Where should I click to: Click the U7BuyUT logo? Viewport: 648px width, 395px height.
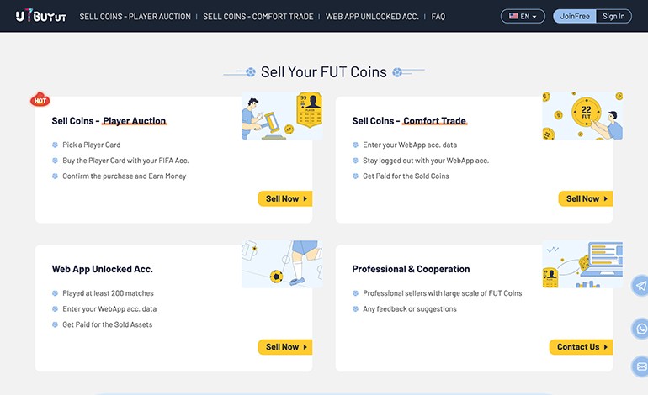pyautogui.click(x=41, y=16)
